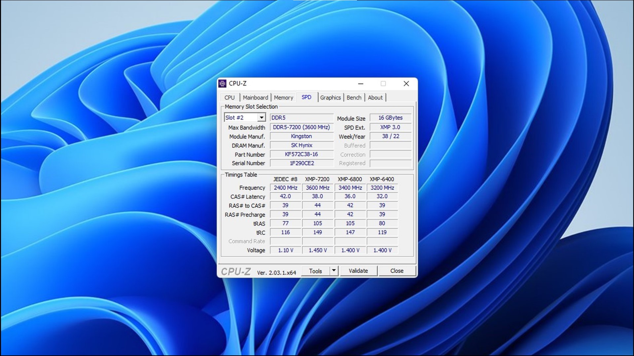Click the empty Registered field
The height and width of the screenshot is (356, 634).
coord(391,163)
